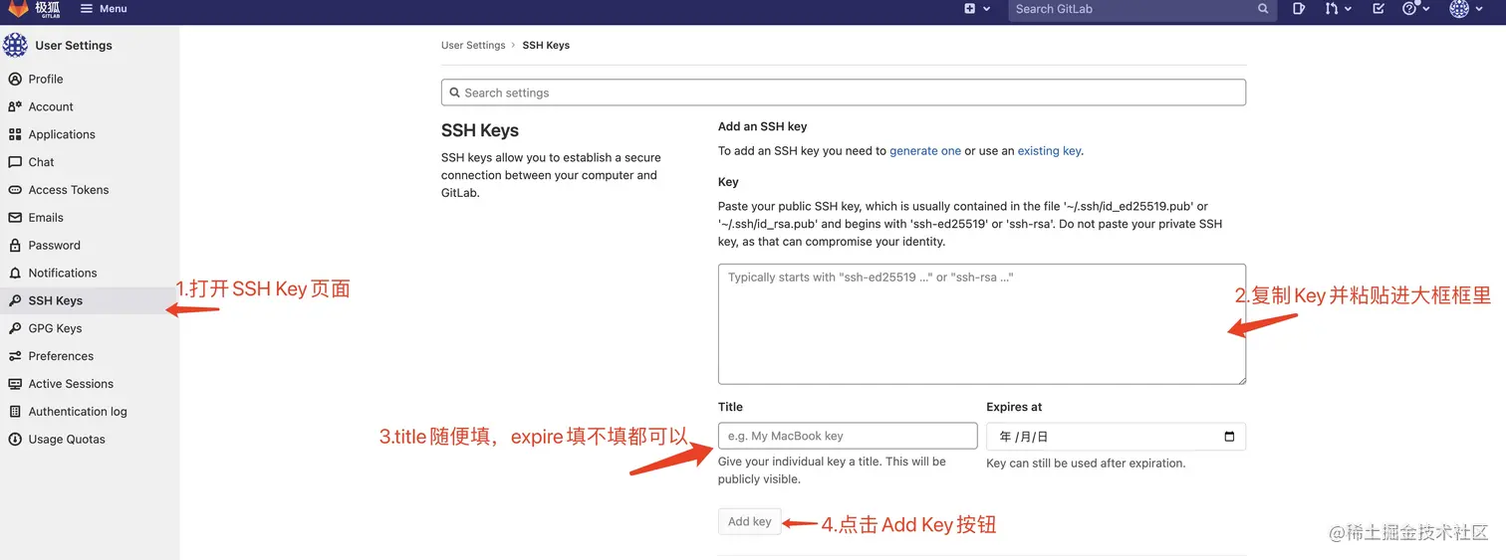Open the Issues icon in top bar

pos(1299,8)
